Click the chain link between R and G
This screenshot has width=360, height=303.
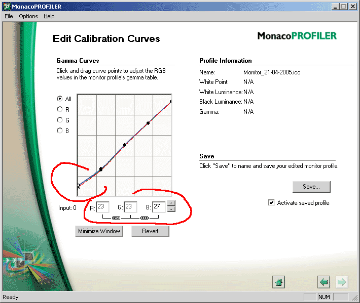[116, 218]
